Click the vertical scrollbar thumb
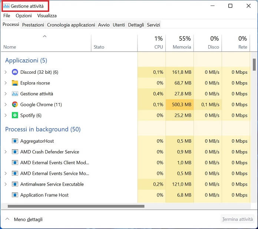This screenshot has width=258, height=229. 254,64
